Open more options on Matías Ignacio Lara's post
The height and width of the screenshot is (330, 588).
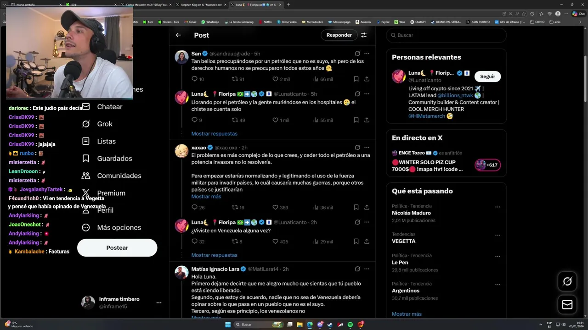pos(367,269)
